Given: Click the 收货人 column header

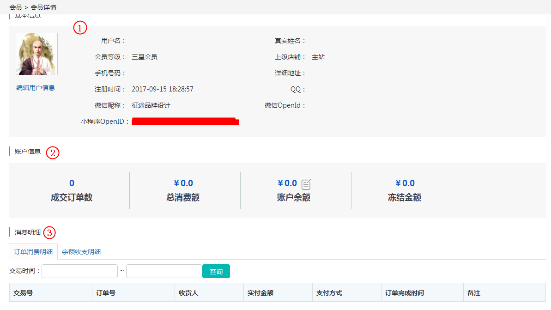Looking at the screenshot, I should point(188,293).
